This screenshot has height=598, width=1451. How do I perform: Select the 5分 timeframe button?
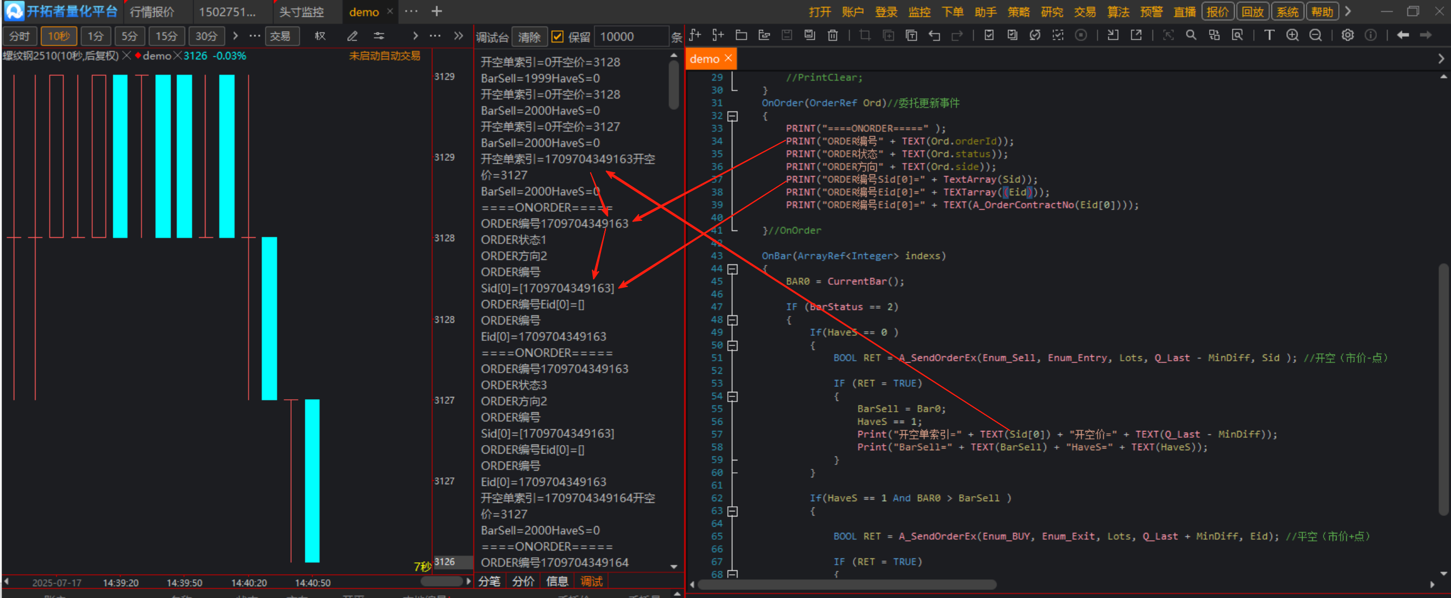[129, 36]
